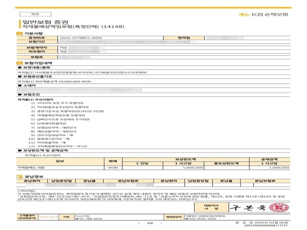Click branch phone 02-788-6070
The image size is (307, 230).
(89, 219)
